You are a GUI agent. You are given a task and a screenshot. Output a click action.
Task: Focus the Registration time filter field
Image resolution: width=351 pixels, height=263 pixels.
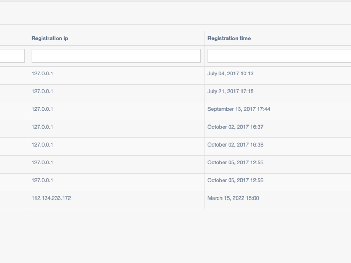pyautogui.click(x=279, y=56)
